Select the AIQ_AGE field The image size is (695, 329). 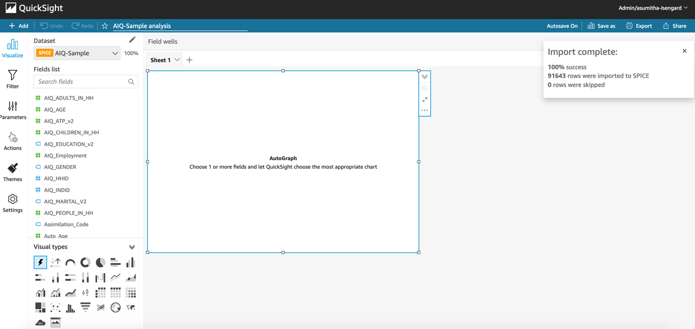[55, 110]
